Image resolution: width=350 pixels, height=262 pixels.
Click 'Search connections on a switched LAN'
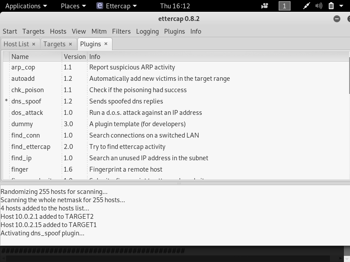pyautogui.click(x=144, y=135)
